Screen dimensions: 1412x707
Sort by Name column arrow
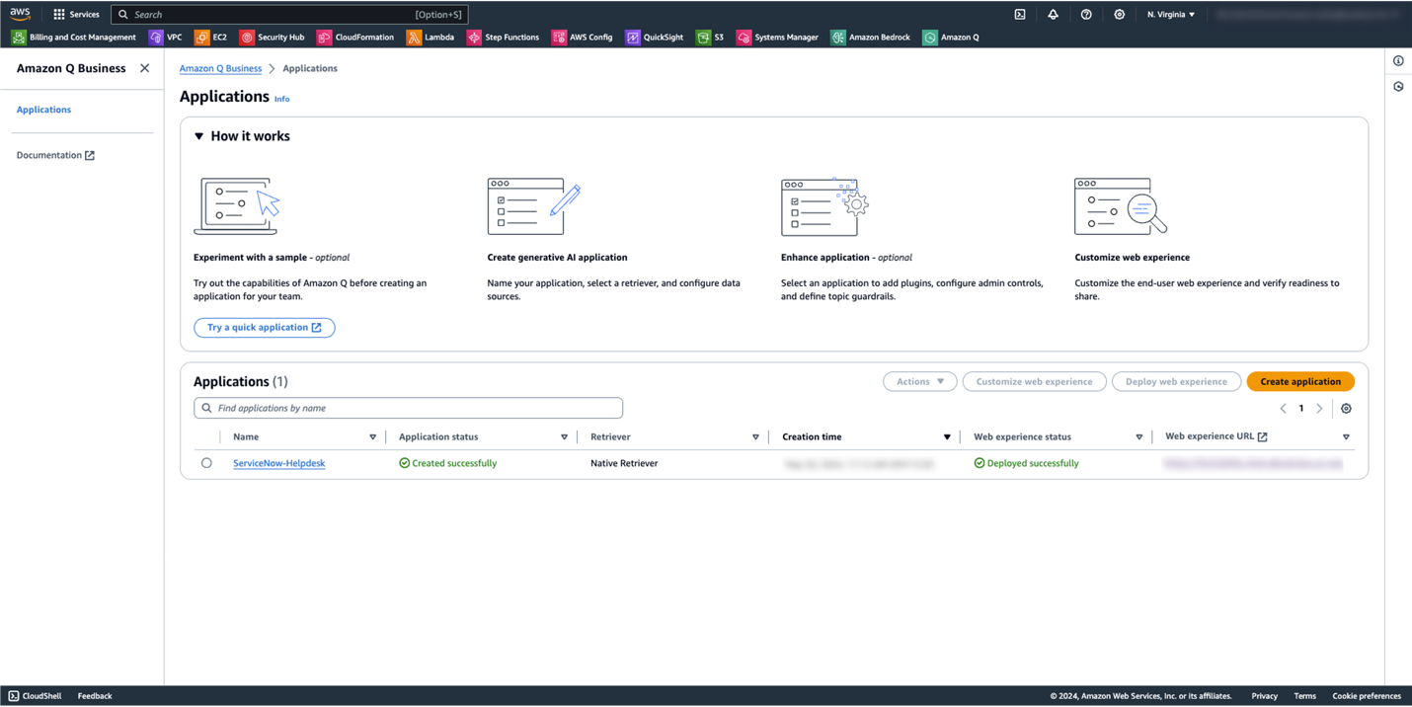372,437
